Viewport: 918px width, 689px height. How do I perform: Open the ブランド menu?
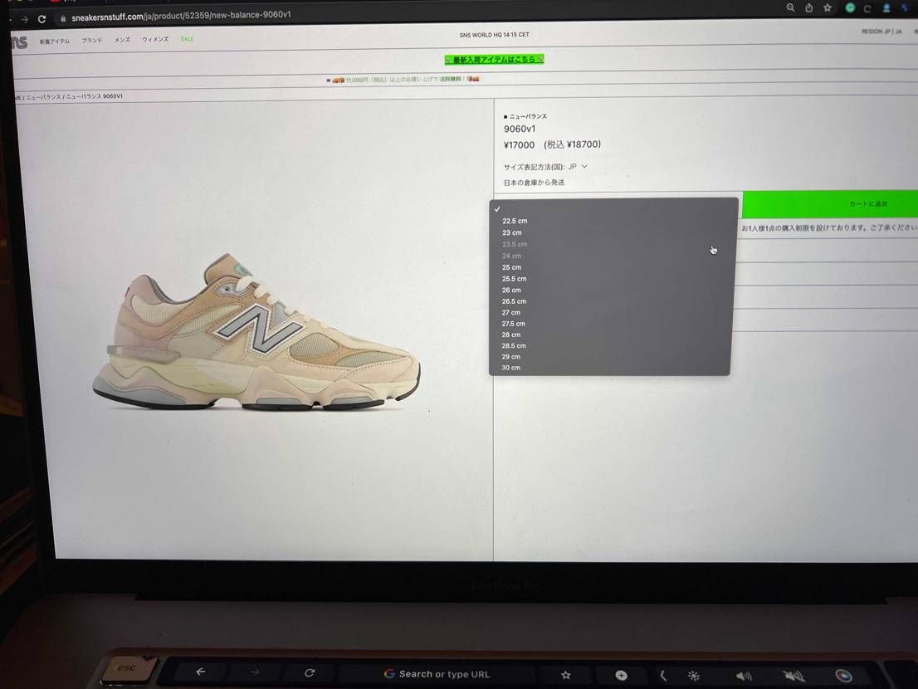(x=91, y=41)
